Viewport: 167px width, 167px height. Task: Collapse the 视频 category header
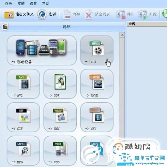(x=63, y=27)
